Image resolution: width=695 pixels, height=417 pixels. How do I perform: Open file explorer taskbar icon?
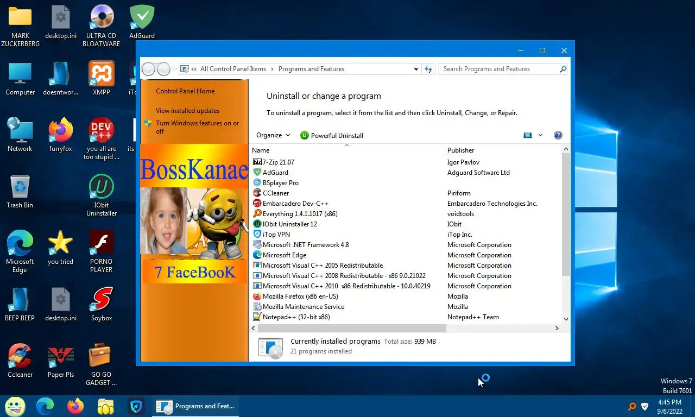tap(106, 406)
